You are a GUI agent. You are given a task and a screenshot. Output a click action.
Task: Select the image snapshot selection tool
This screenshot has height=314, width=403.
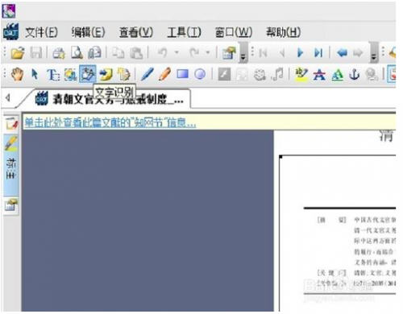[70, 74]
